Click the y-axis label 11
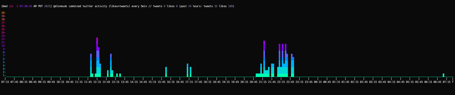 [x=3, y=42]
